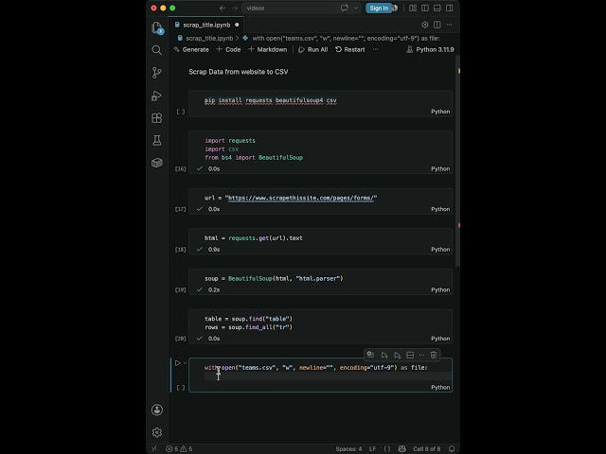Click the 'Scrap Data from website to CSV' heading
606x454 pixels.
239,72
